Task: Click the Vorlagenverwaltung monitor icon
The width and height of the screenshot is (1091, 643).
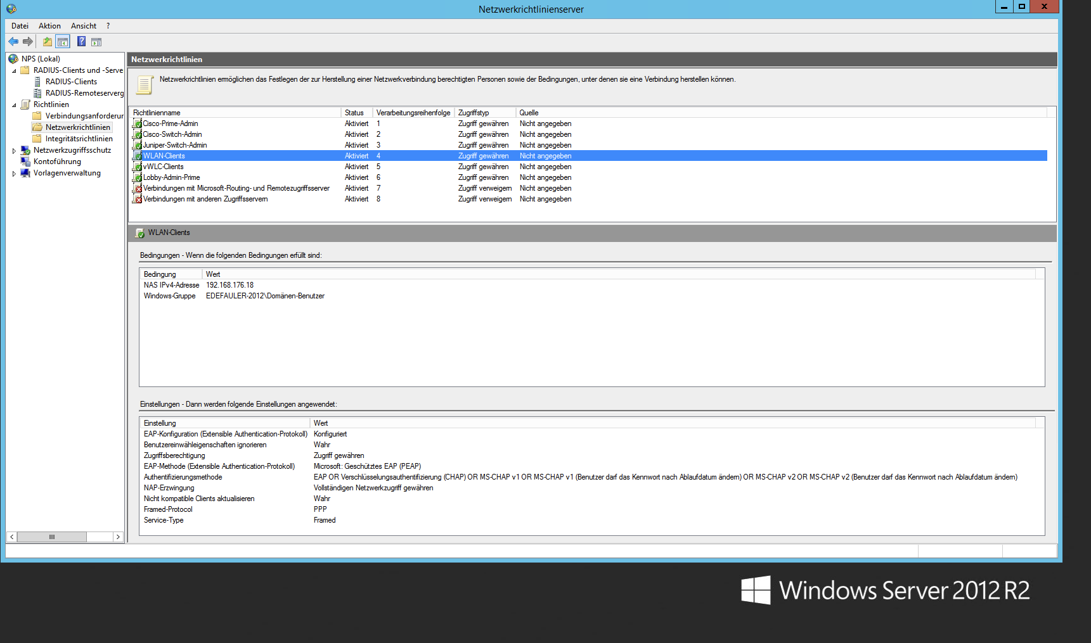Action: pyautogui.click(x=25, y=173)
